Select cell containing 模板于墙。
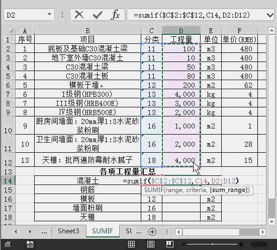This screenshot has width=277, height=250. coord(87,85)
